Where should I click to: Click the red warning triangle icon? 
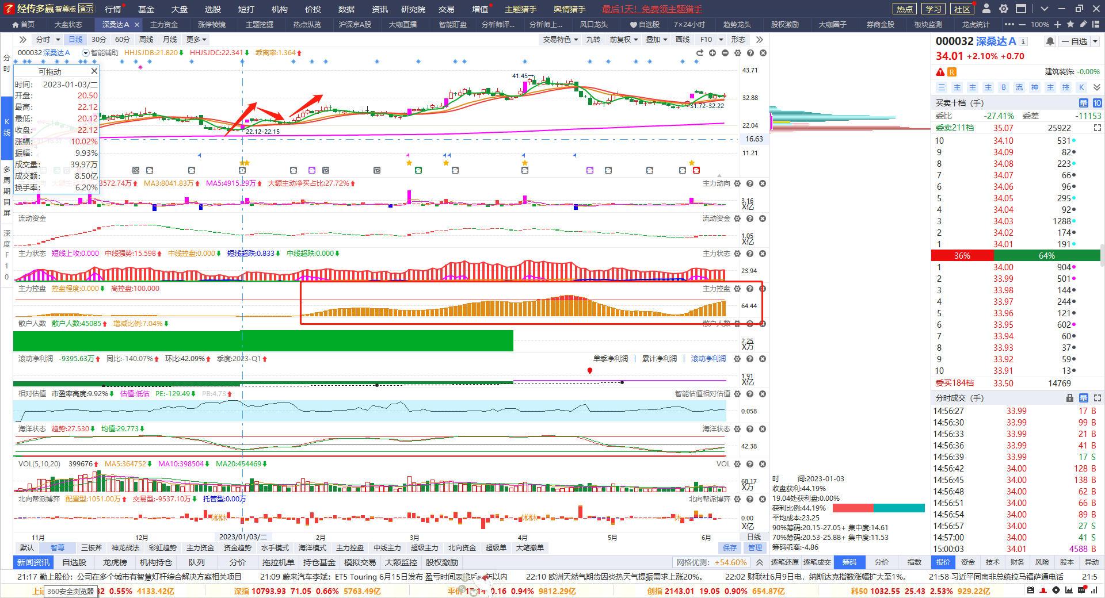pos(940,72)
